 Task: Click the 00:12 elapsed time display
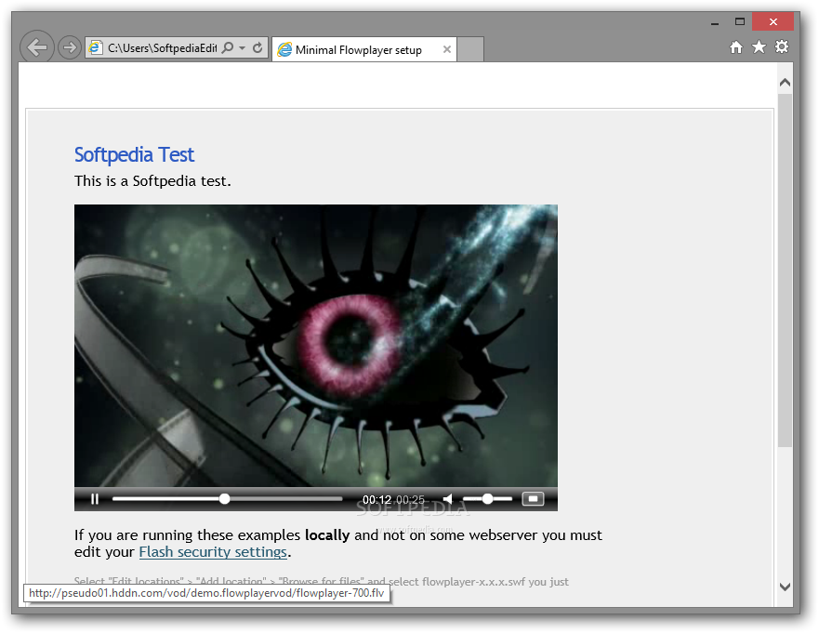(376, 500)
